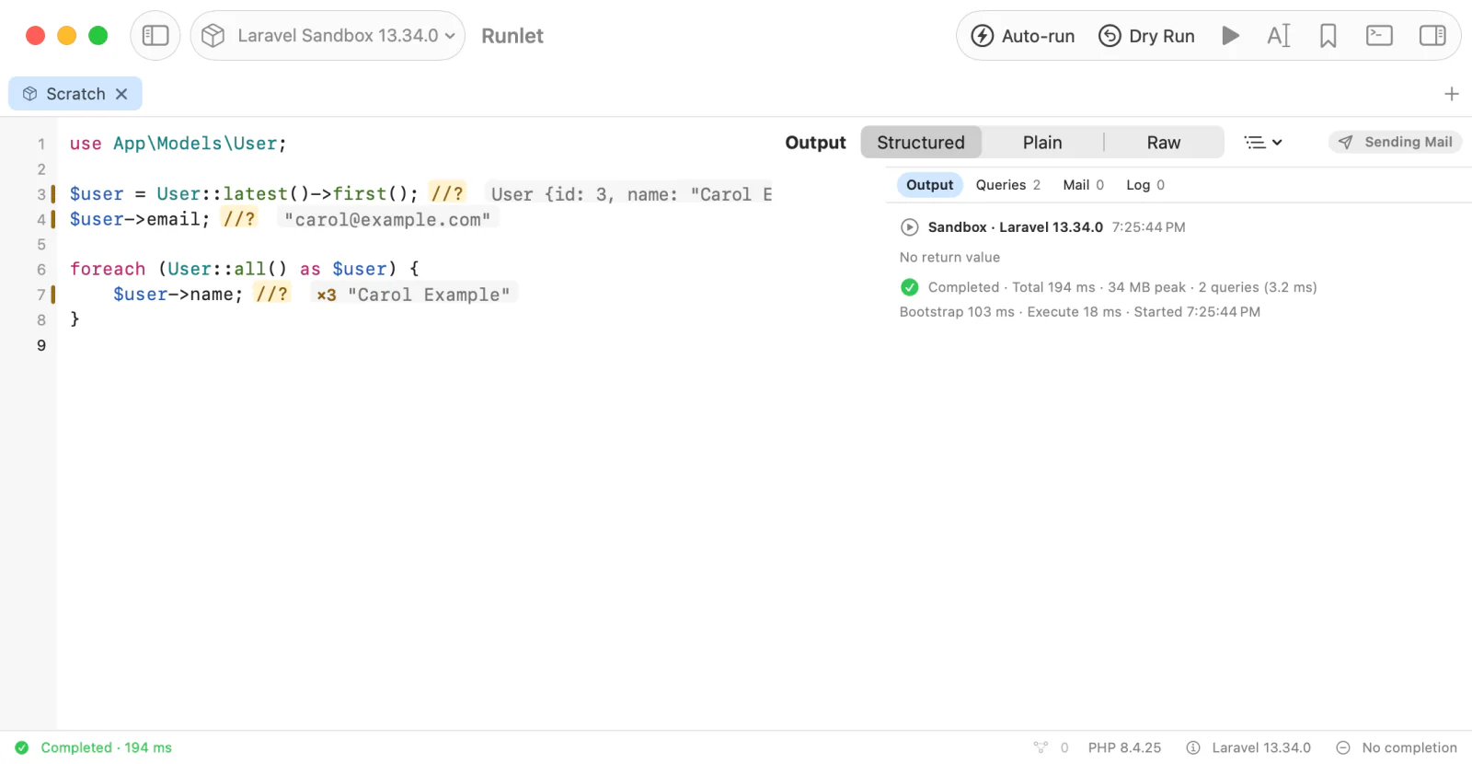Click the cube icon on Scratch tab
Viewport: 1472px width, 764px height.
(29, 94)
